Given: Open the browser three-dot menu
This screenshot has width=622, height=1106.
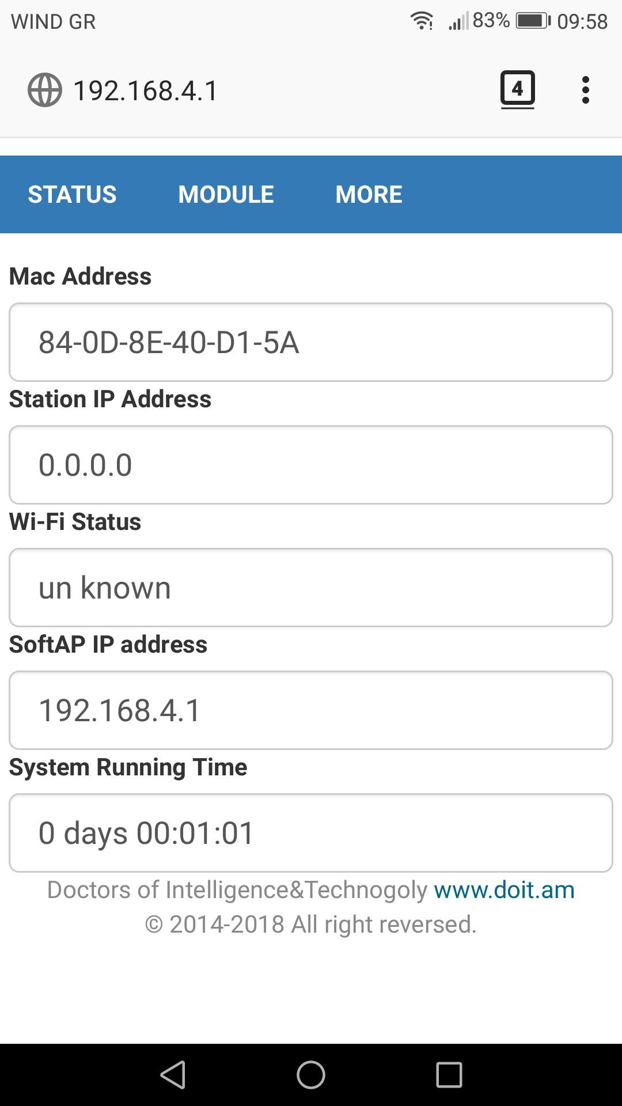Looking at the screenshot, I should click(585, 90).
